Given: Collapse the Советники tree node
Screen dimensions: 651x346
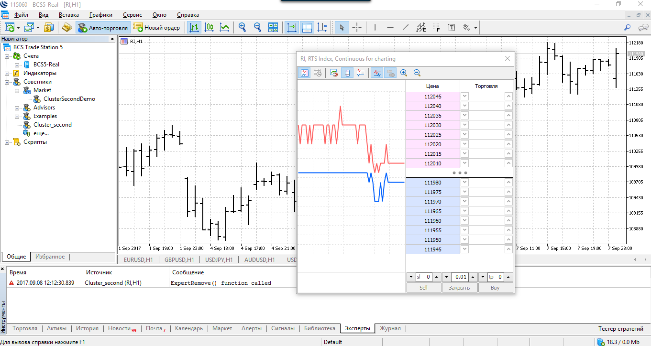Looking at the screenshot, I should tap(7, 82).
